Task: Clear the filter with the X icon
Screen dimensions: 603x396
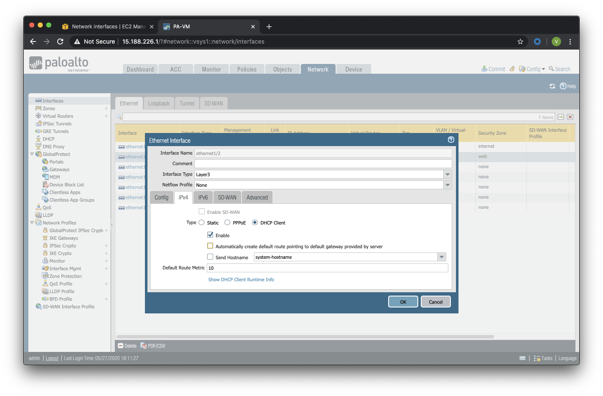Action: (570, 117)
